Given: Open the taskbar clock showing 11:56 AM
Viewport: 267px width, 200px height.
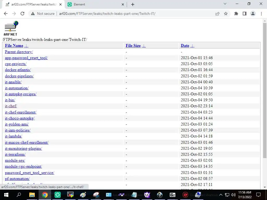Looking at the screenshot, I should pos(245,195).
